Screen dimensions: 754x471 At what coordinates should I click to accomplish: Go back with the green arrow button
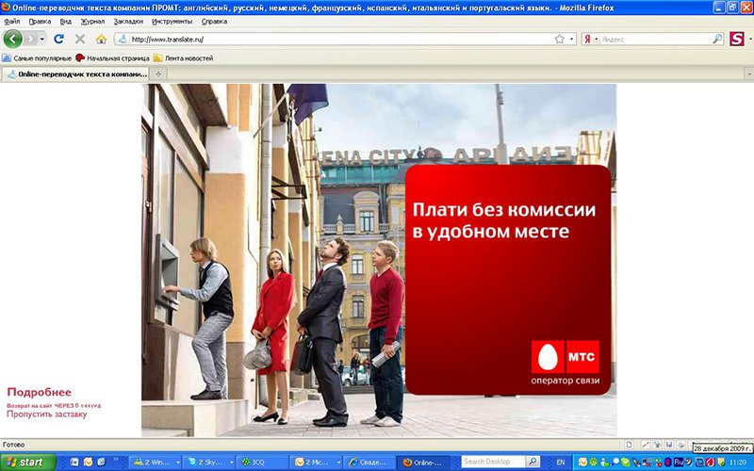pyautogui.click(x=13, y=39)
